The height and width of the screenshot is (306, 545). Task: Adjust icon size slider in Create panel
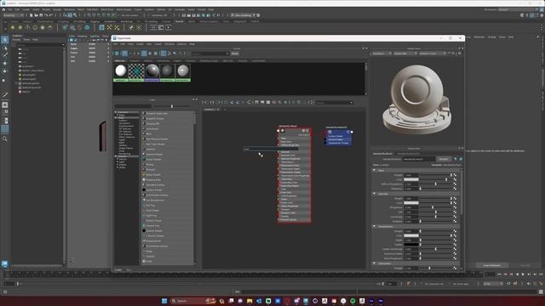pos(172,106)
